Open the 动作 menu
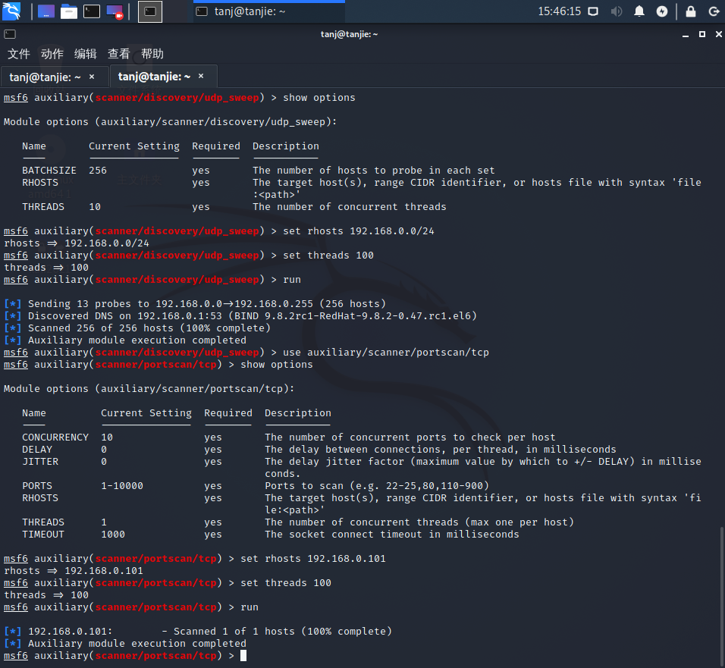725x668 pixels. (52, 54)
